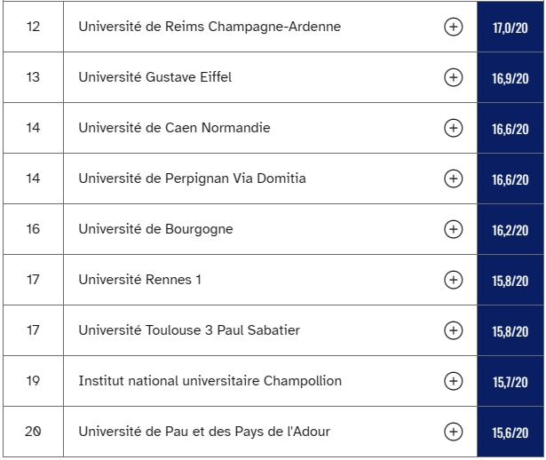The height and width of the screenshot is (460, 546).
Task: Select the Institut national universitaire Champollion text
Action: 210,381
